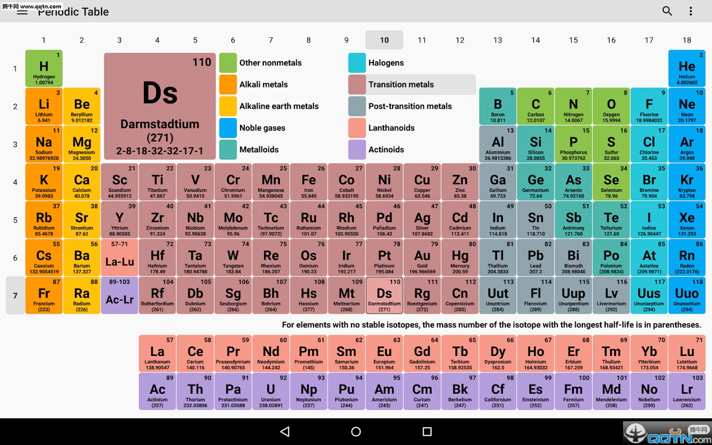Tap the Android recent apps button

427,432
